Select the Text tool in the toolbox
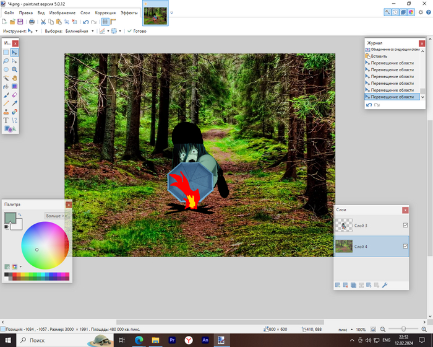433x347 pixels. pos(6,120)
